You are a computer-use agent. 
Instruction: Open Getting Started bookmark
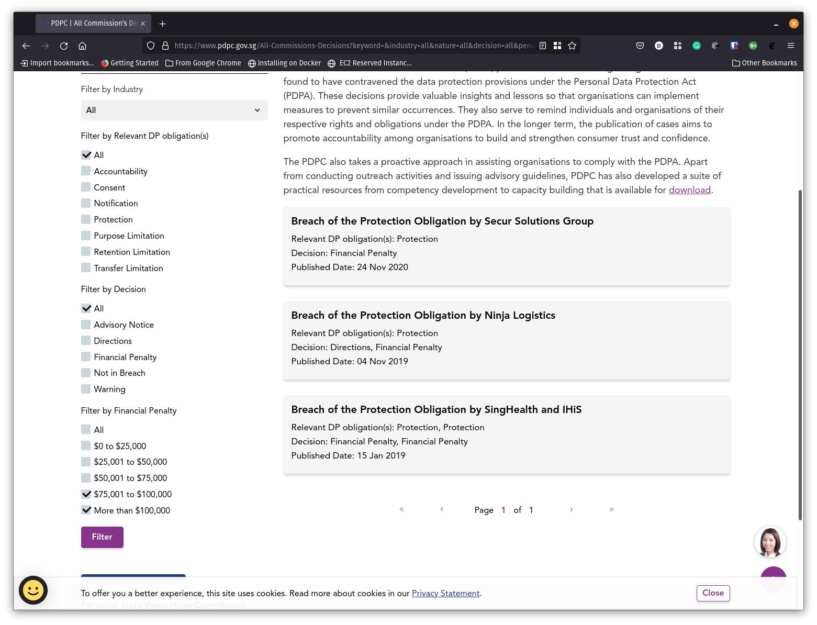(130, 63)
